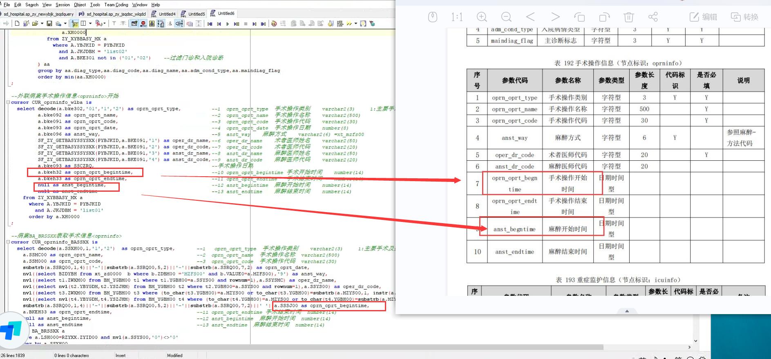Collapse the CUR_oprninfo_BASSXX cursor code block
This screenshot has height=359, width=771.
pyautogui.click(x=8, y=242)
